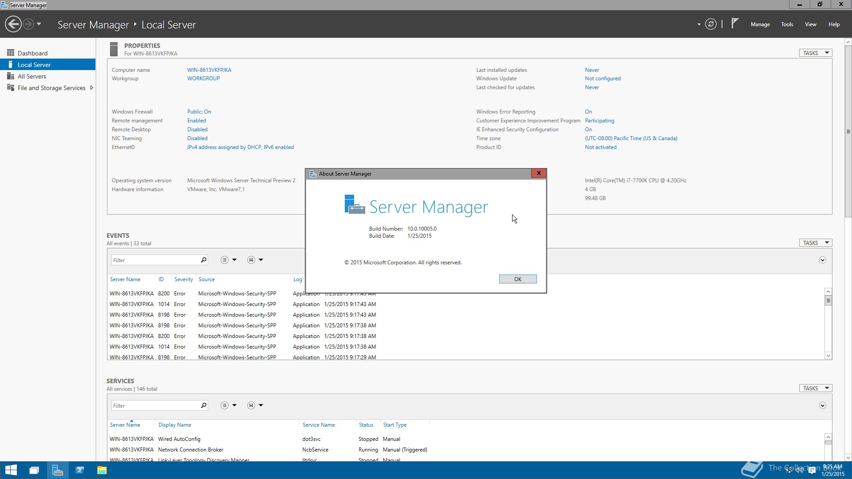Open Events saved query icon dropdown
The width and height of the screenshot is (852, 479).
(255, 260)
